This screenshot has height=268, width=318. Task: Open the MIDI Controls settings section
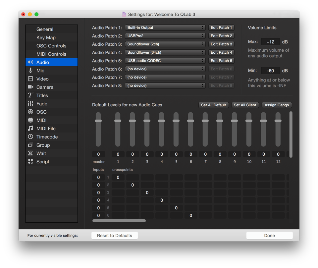51,54
